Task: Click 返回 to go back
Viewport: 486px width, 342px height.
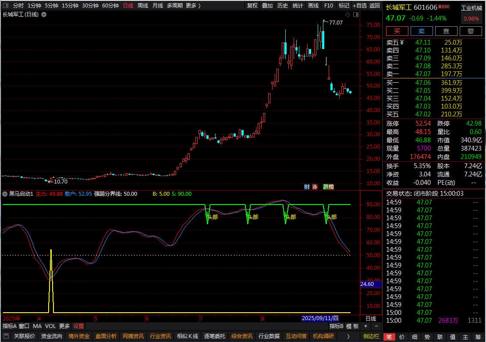Action: pyautogui.click(x=374, y=5)
